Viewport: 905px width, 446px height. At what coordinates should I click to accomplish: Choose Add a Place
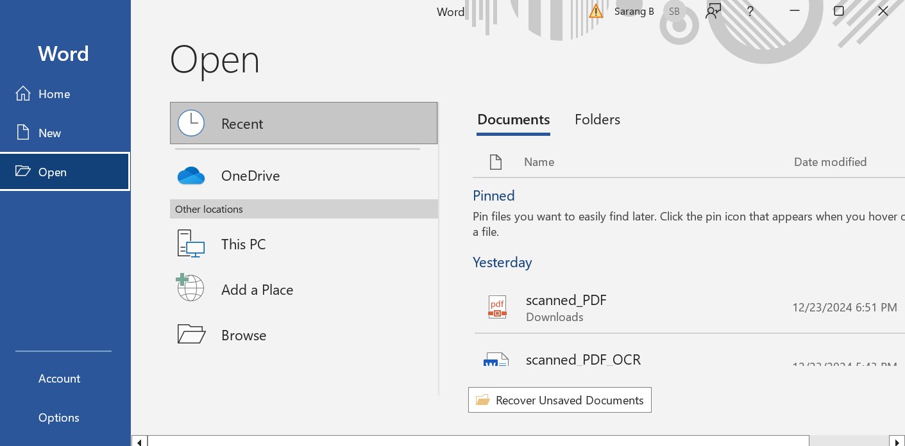pos(303,290)
